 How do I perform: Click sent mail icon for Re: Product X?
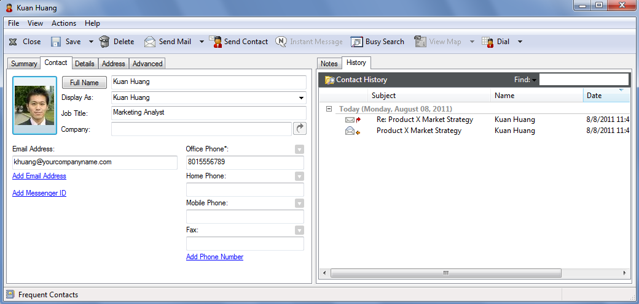coord(353,120)
